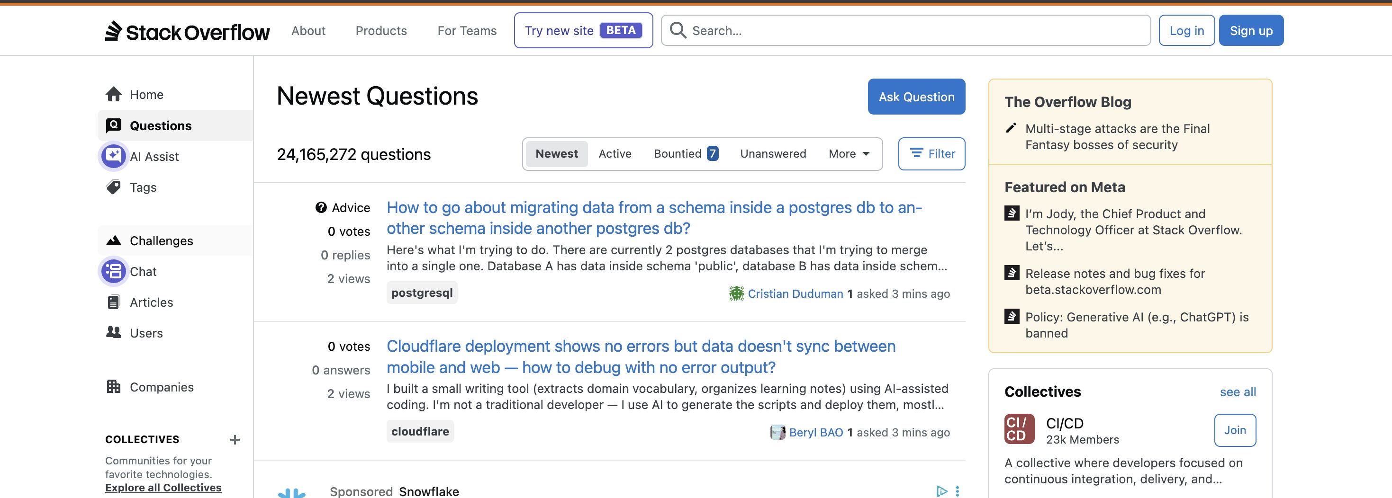Image resolution: width=1392 pixels, height=498 pixels.
Task: Click the Companies building icon
Action: pos(114,387)
